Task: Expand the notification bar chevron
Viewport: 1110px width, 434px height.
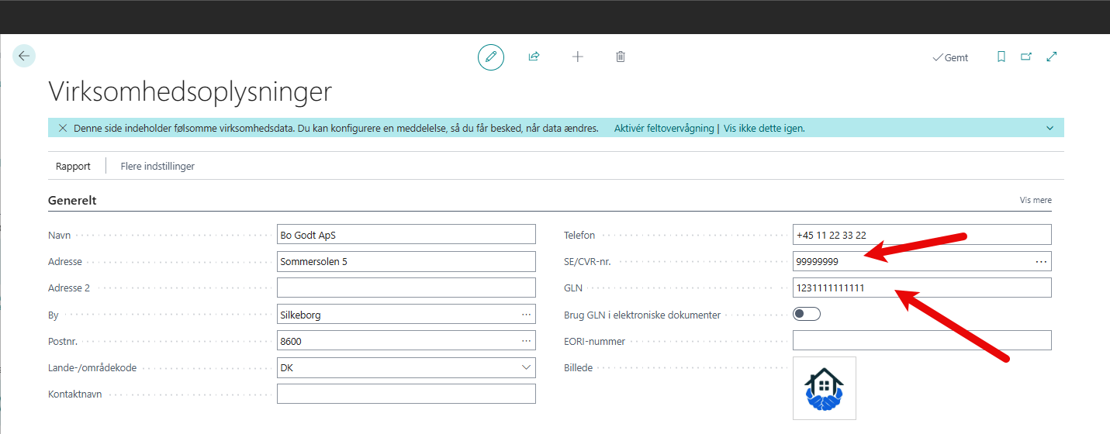Action: click(x=1049, y=128)
